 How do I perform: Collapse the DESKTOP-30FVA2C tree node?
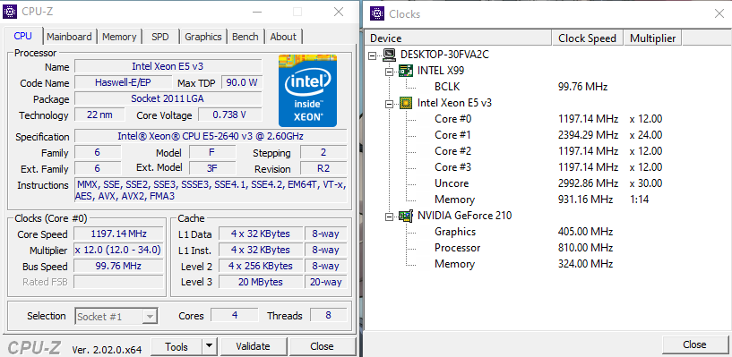click(372, 55)
